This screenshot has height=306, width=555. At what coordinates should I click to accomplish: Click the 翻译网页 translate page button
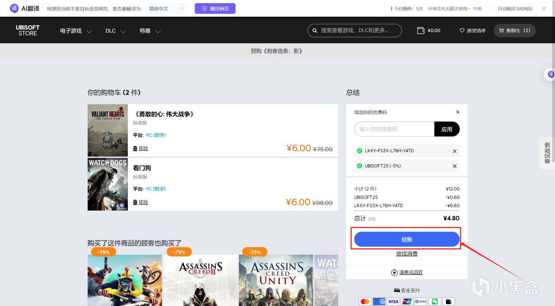[215, 8]
